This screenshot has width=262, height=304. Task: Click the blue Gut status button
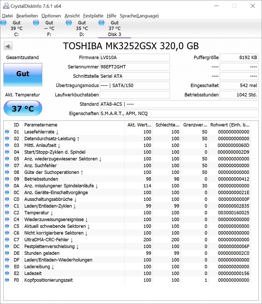[23, 74]
